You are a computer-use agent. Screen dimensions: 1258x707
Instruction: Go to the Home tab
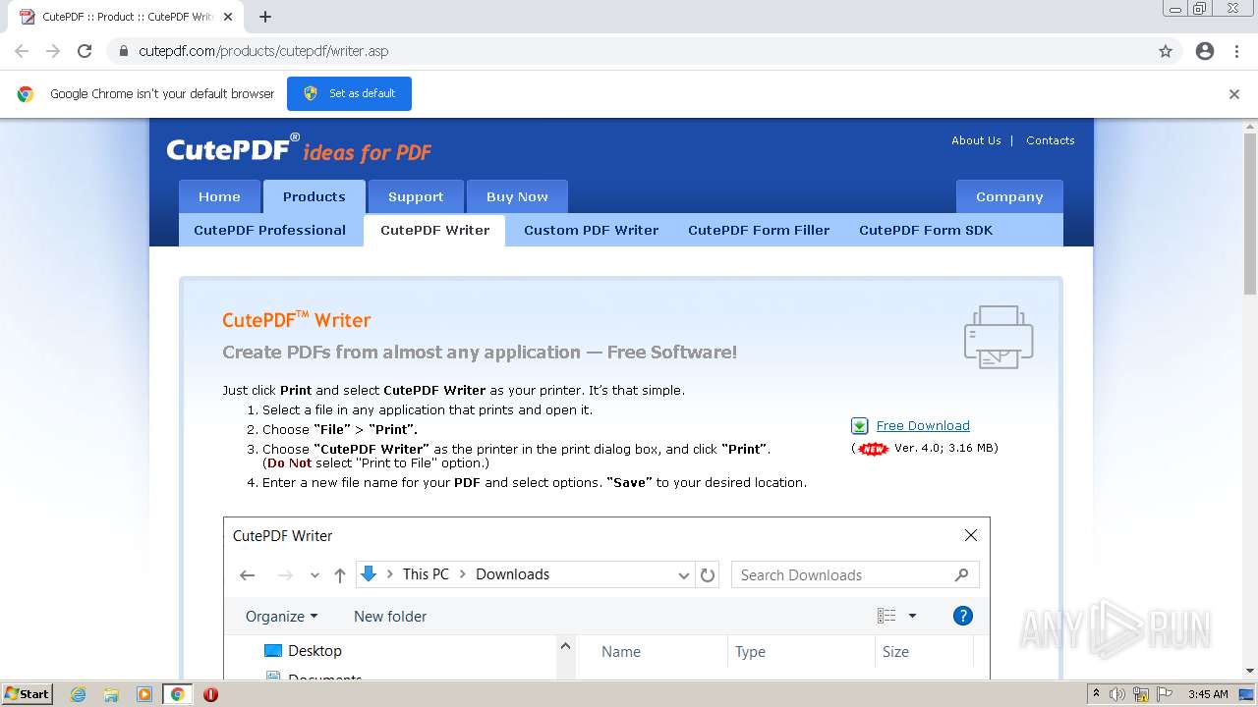(219, 196)
